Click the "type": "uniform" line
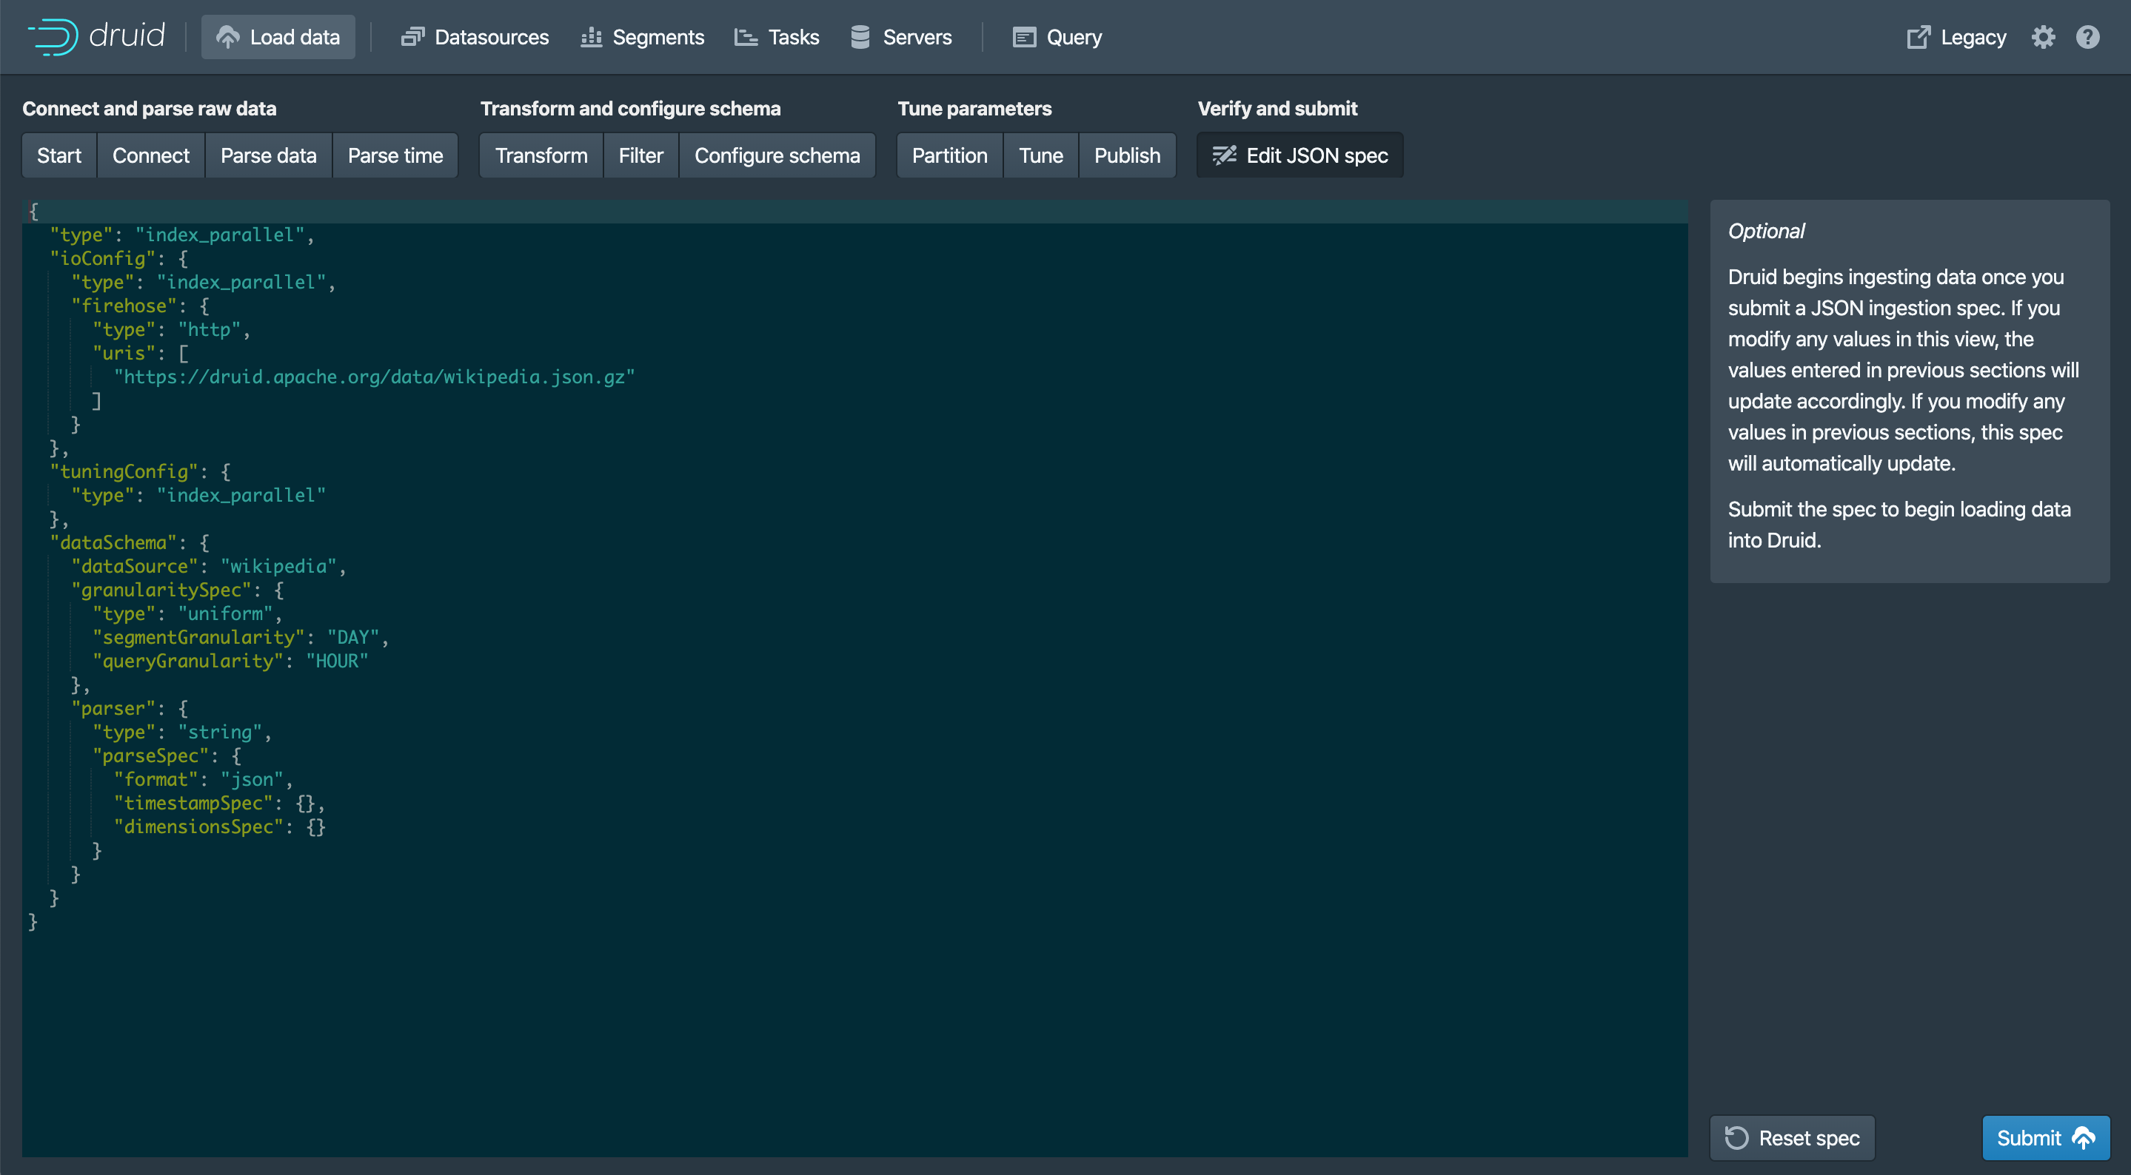This screenshot has width=2131, height=1175. click(187, 614)
